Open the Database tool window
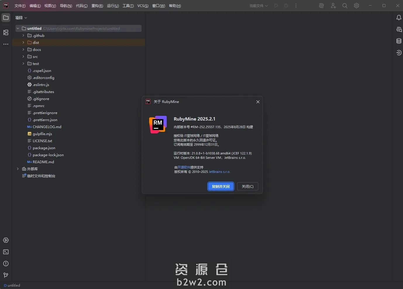Image resolution: width=403 pixels, height=289 pixels. (x=399, y=41)
